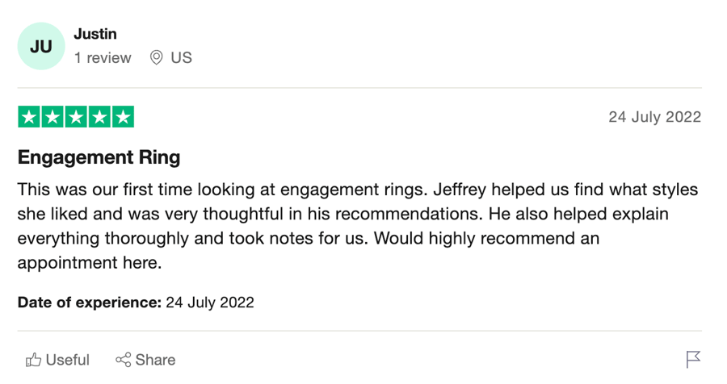
Task: Click the thumbs-up icon
Action: (x=33, y=360)
